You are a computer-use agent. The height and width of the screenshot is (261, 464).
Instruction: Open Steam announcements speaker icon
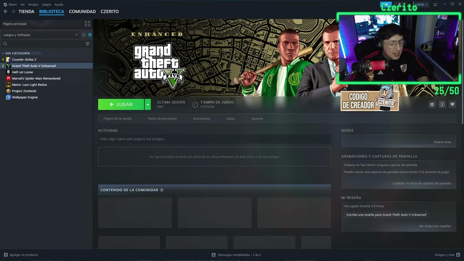tap(386, 4)
